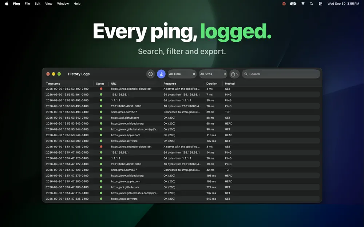
Task: Open the View menu
Action: tap(48, 4)
